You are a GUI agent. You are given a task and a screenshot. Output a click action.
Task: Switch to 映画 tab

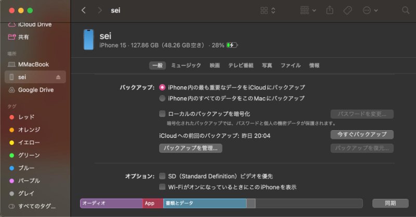(215, 66)
